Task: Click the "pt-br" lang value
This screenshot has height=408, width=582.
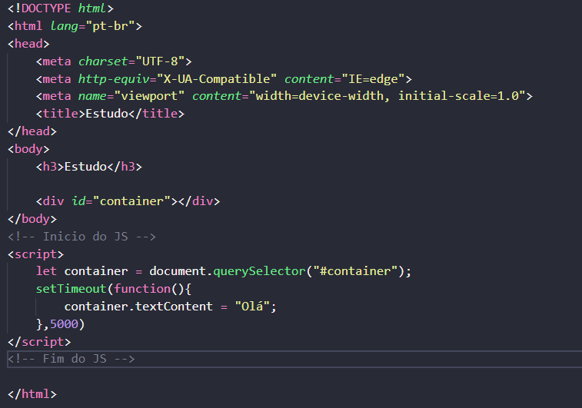Action: point(110,26)
